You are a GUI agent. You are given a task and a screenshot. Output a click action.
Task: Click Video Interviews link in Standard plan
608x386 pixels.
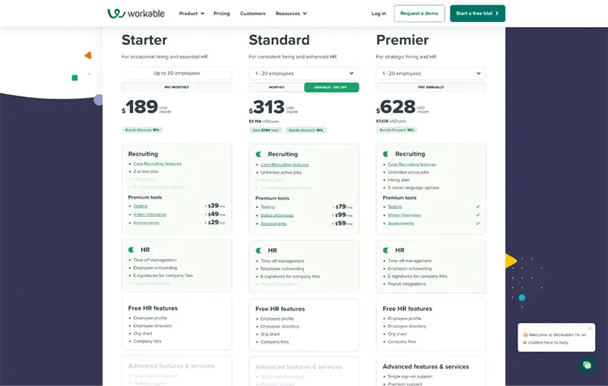click(277, 215)
